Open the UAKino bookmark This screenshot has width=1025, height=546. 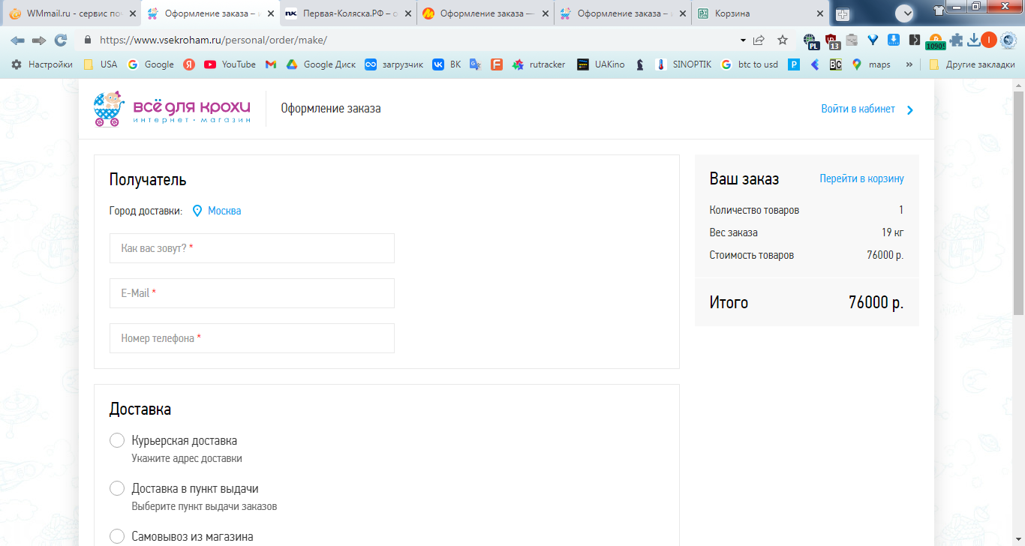tap(600, 64)
